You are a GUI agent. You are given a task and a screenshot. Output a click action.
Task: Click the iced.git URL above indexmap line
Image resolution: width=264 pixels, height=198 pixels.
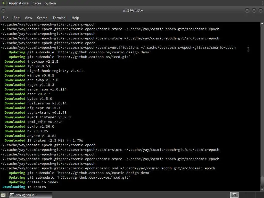click(x=93, y=57)
